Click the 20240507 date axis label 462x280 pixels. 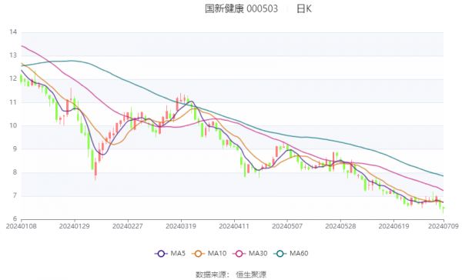pyautogui.click(x=287, y=226)
